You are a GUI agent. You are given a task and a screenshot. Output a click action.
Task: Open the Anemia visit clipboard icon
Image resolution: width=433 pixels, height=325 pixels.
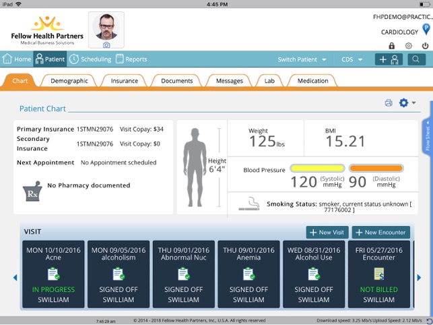point(248,274)
